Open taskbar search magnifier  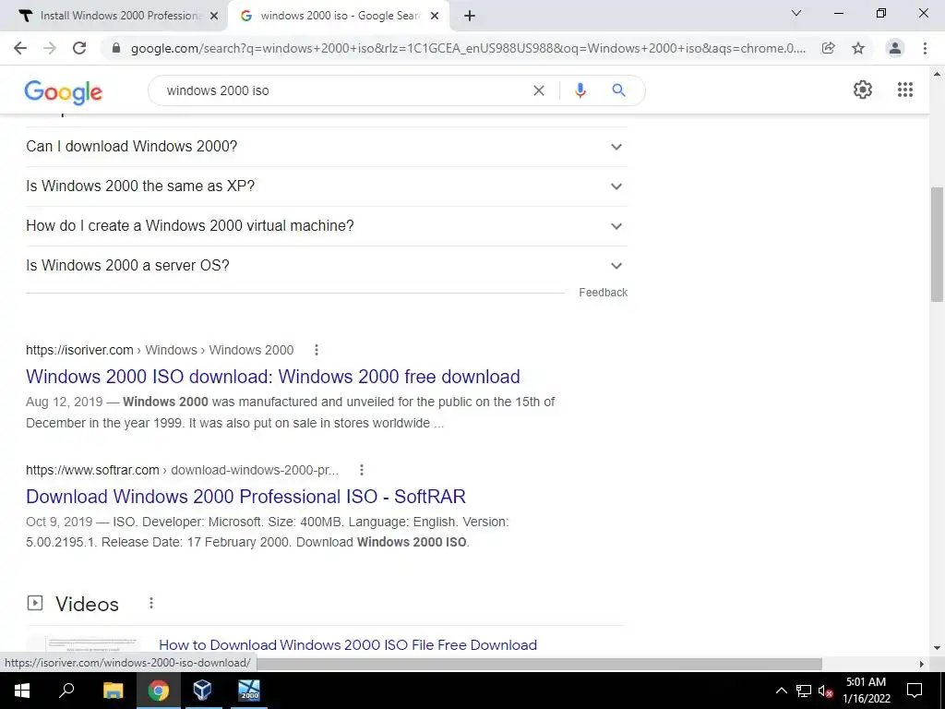[x=66, y=691]
